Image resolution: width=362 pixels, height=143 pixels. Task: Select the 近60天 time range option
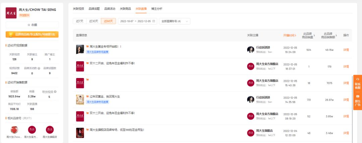(108, 21)
